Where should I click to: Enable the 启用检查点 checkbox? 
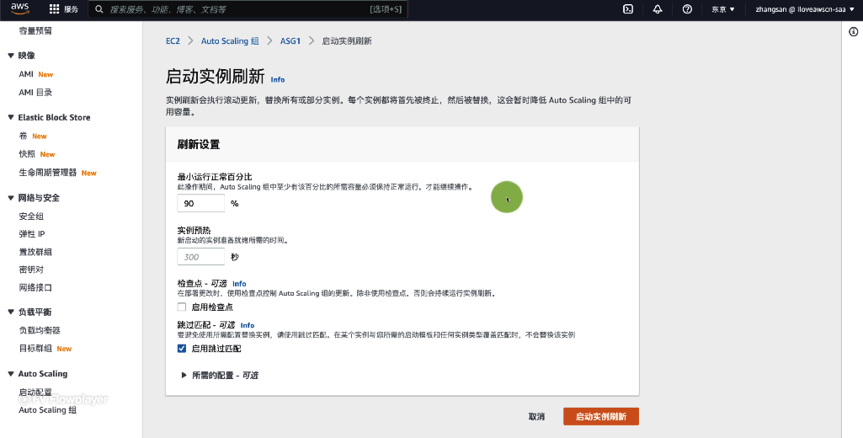click(x=182, y=307)
